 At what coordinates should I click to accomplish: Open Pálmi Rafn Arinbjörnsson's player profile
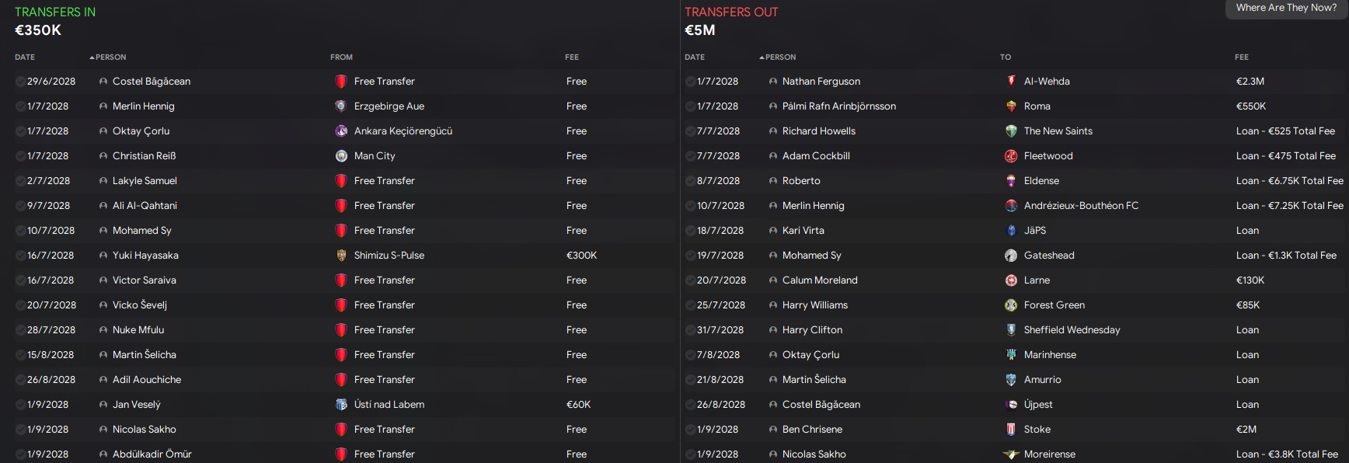839,106
